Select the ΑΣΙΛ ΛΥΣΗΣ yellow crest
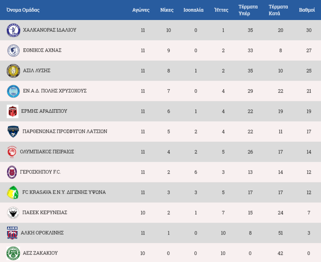 (x=13, y=71)
